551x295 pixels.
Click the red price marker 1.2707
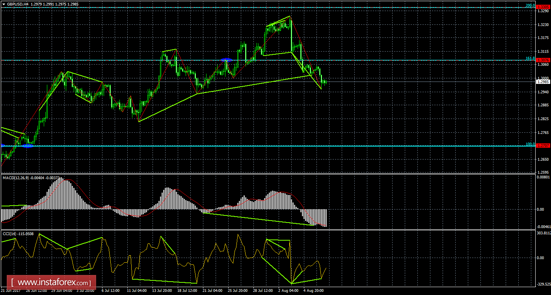click(x=544, y=145)
